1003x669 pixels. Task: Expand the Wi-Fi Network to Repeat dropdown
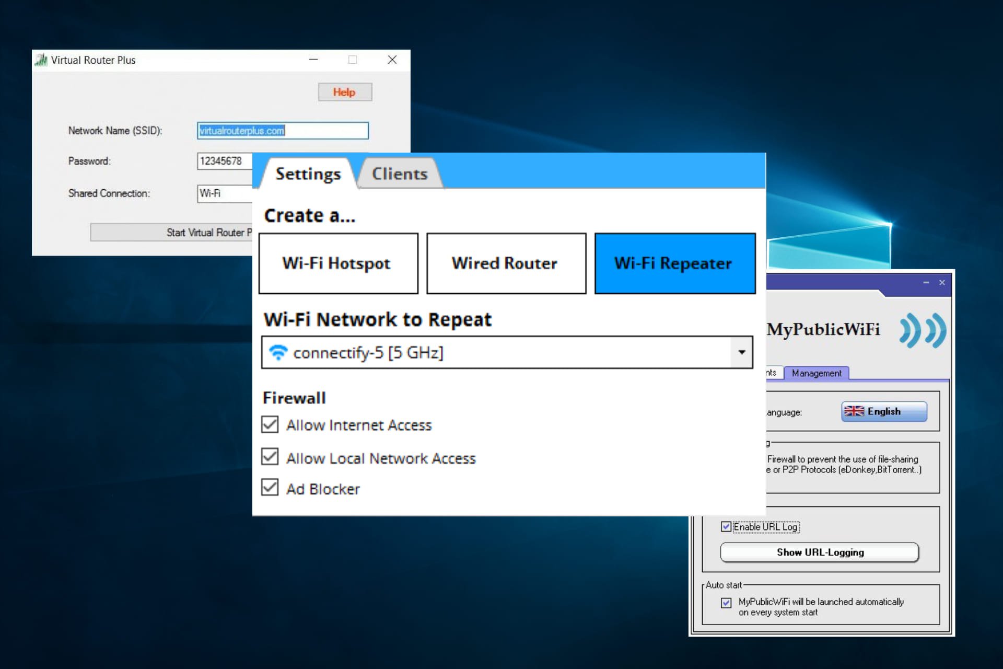(741, 352)
